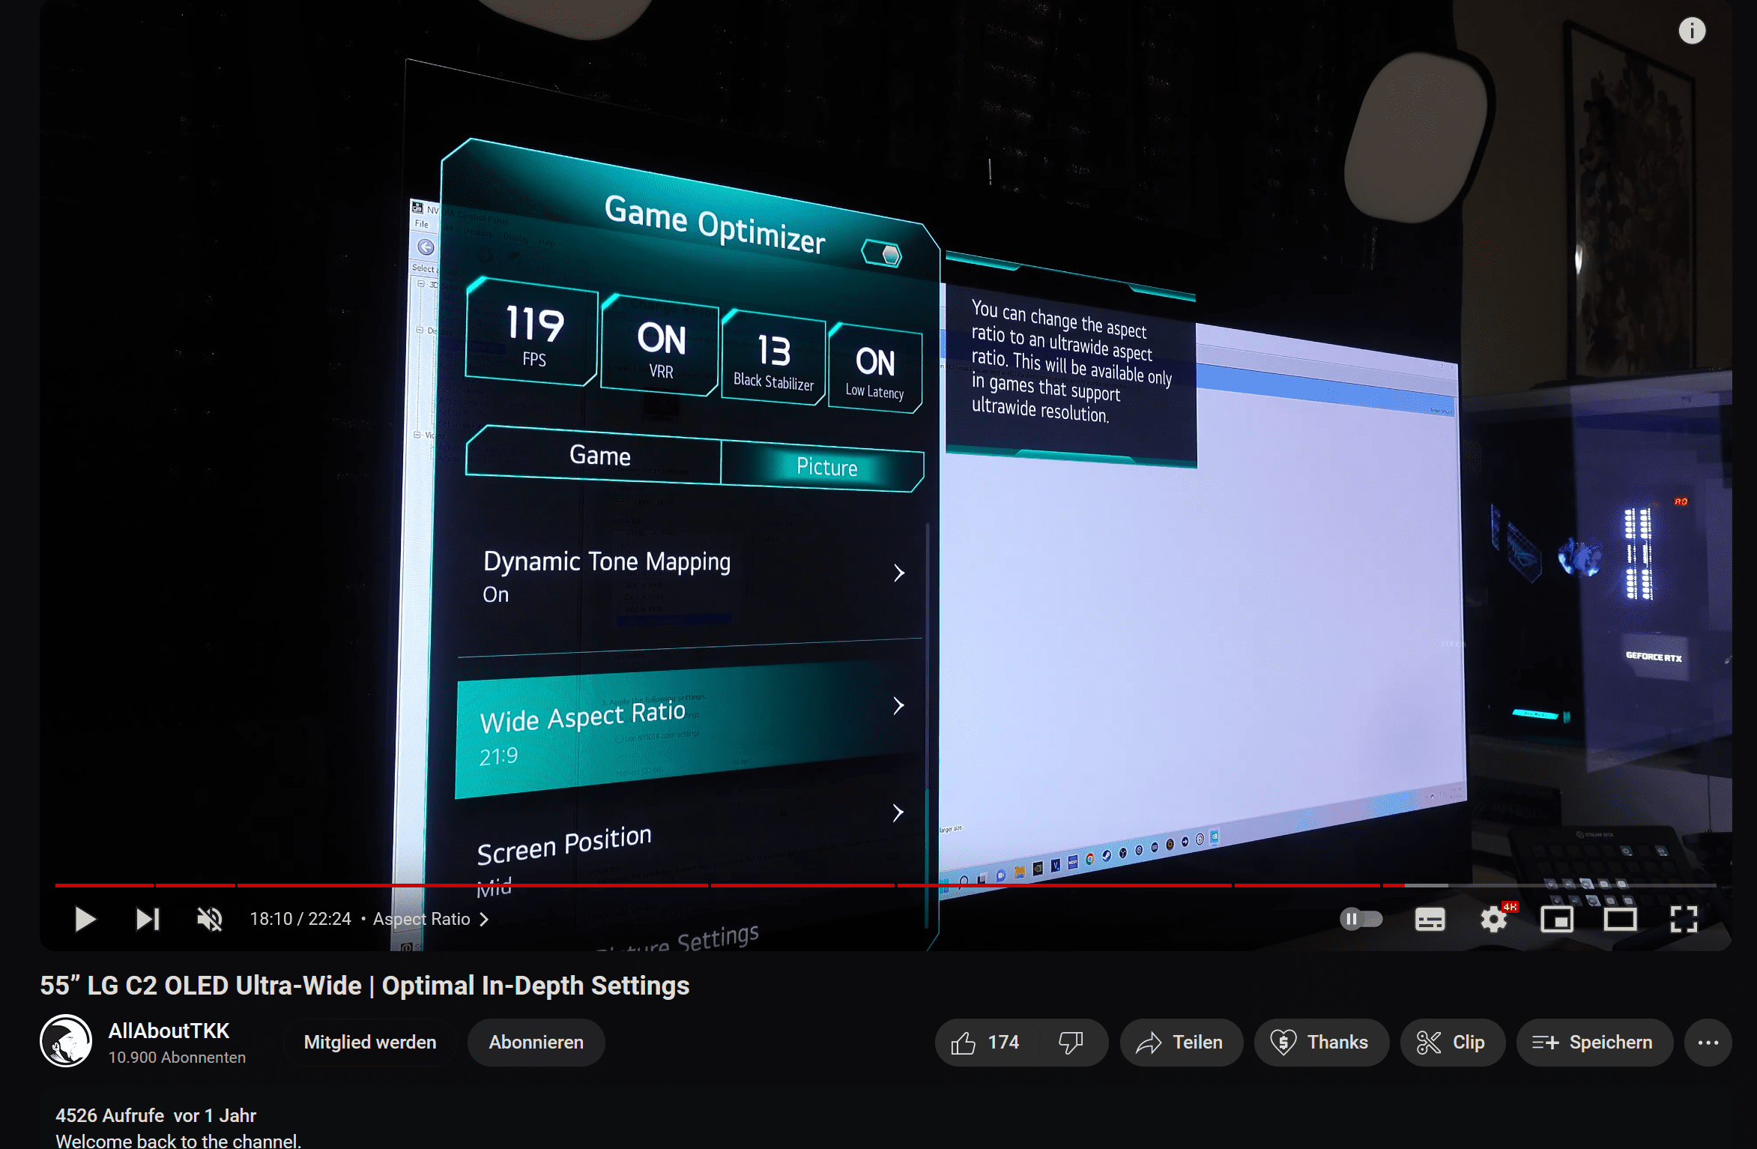Like the video with 174 likes

(x=986, y=1043)
